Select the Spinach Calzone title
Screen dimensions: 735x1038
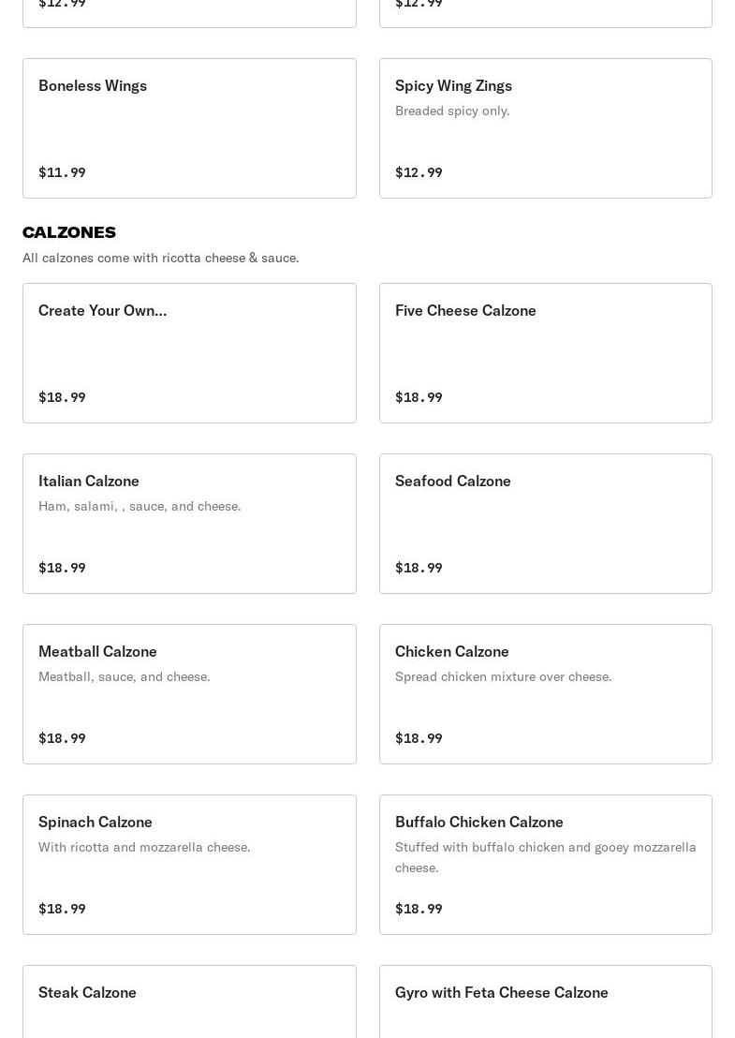[96, 822]
